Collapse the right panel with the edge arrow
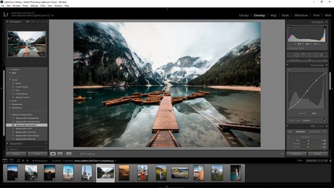 (332, 88)
